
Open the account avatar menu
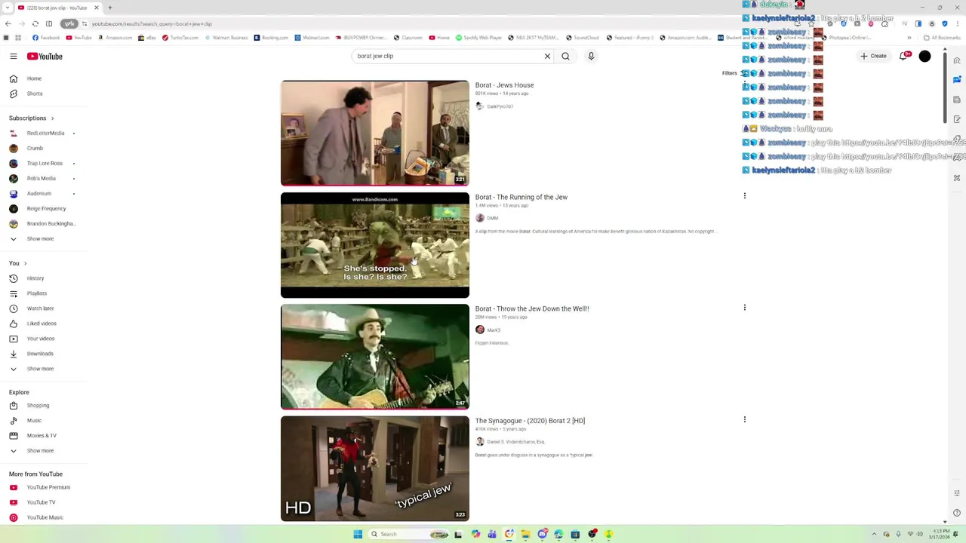coord(924,56)
